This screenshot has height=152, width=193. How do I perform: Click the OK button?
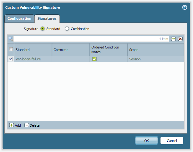pos(146,140)
